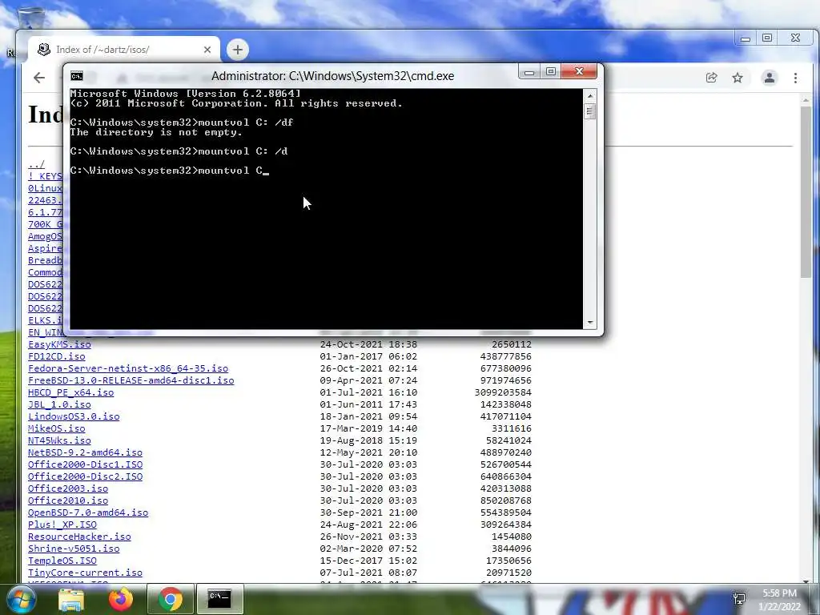Open a new Chrome tab
Screen dimensions: 820x615
click(237, 50)
